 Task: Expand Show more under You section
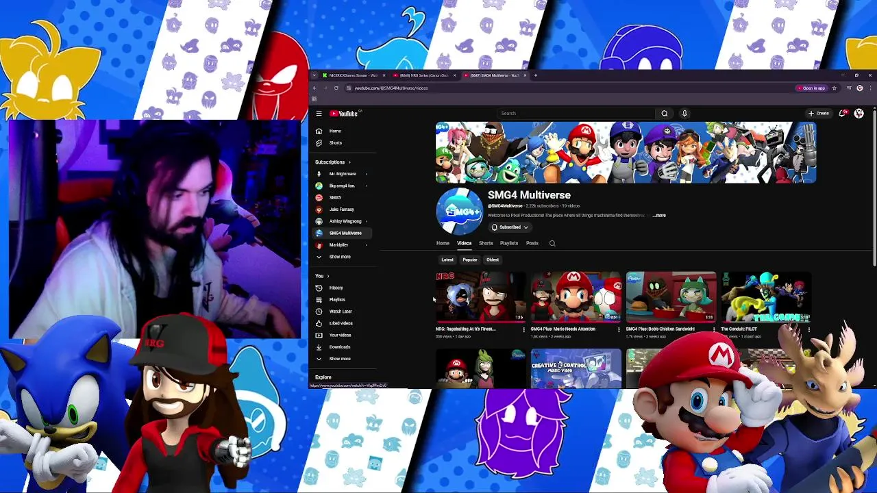(339, 359)
